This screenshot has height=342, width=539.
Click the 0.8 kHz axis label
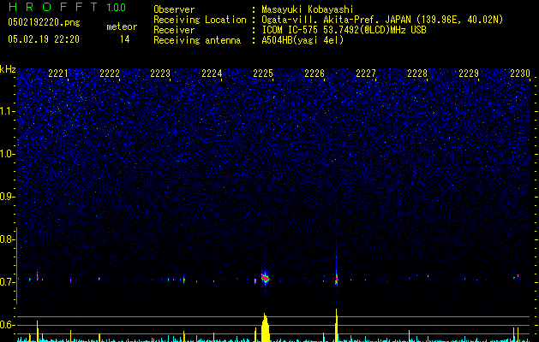pos(8,239)
